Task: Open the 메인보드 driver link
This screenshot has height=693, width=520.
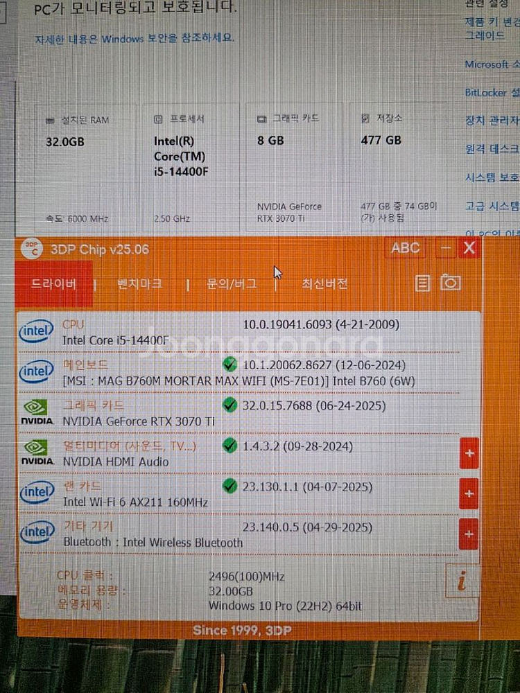Action: point(85,365)
